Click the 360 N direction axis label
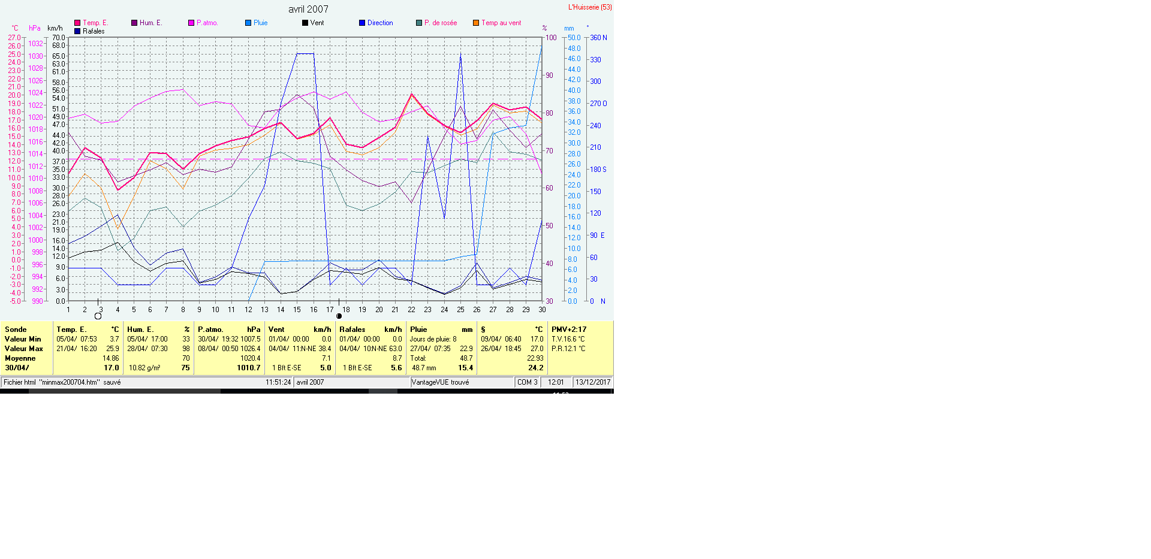The width and height of the screenshot is (1151, 559). (x=598, y=38)
